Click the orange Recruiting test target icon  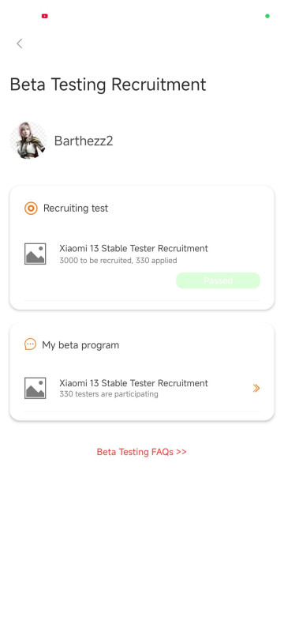31,209
